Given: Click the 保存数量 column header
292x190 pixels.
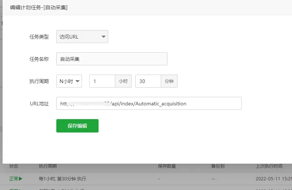Looking at the screenshot, I should (167, 166).
